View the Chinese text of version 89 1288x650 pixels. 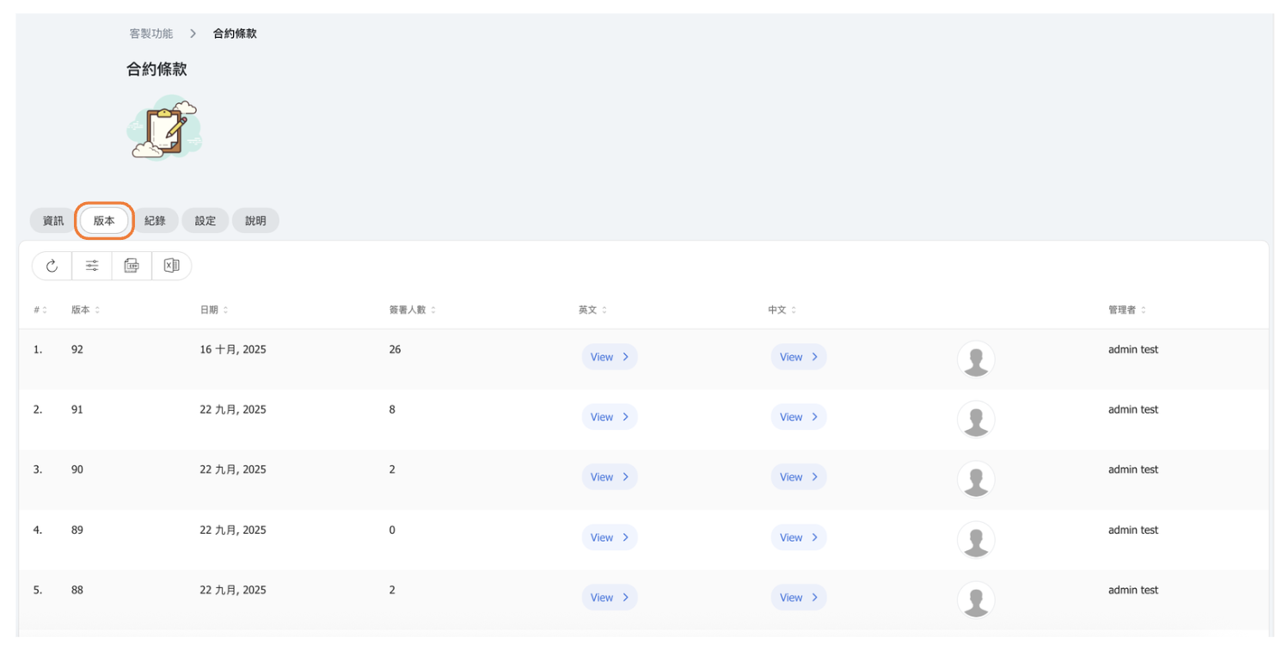(798, 537)
